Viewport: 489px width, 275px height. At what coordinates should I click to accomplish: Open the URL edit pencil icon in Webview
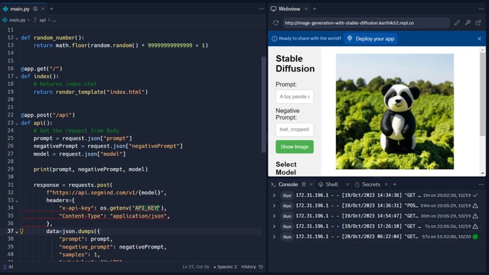457,22
